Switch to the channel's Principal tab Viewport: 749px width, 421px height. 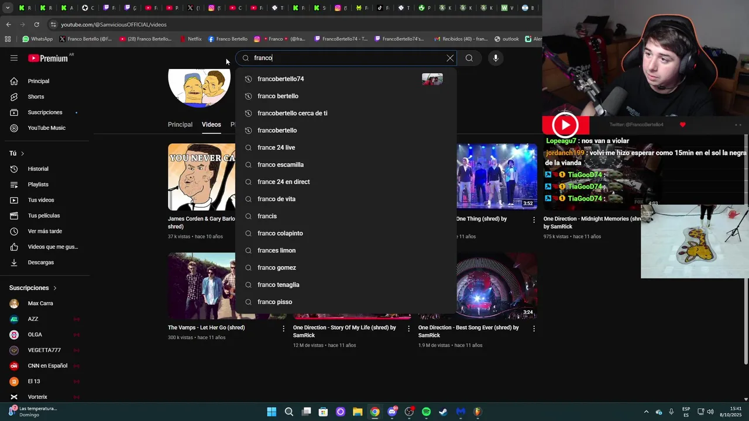pos(180,125)
